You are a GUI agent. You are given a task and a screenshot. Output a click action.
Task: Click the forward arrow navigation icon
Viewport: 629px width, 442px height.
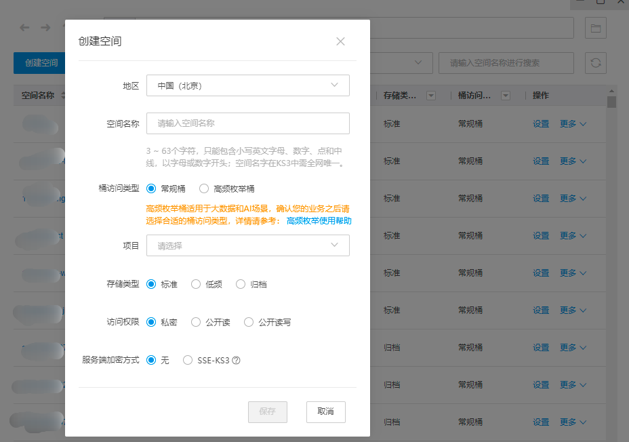(x=45, y=28)
